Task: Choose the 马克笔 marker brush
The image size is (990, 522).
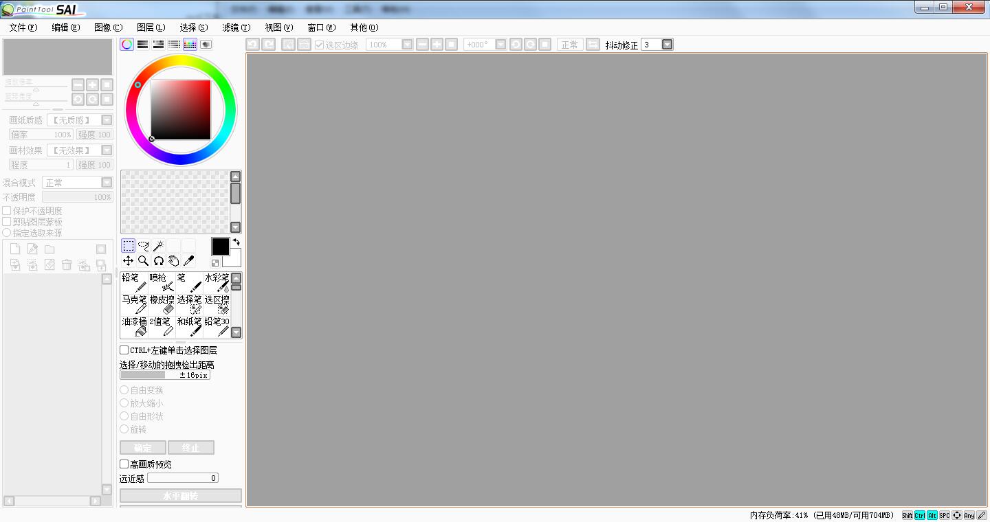Action: pyautogui.click(x=134, y=304)
